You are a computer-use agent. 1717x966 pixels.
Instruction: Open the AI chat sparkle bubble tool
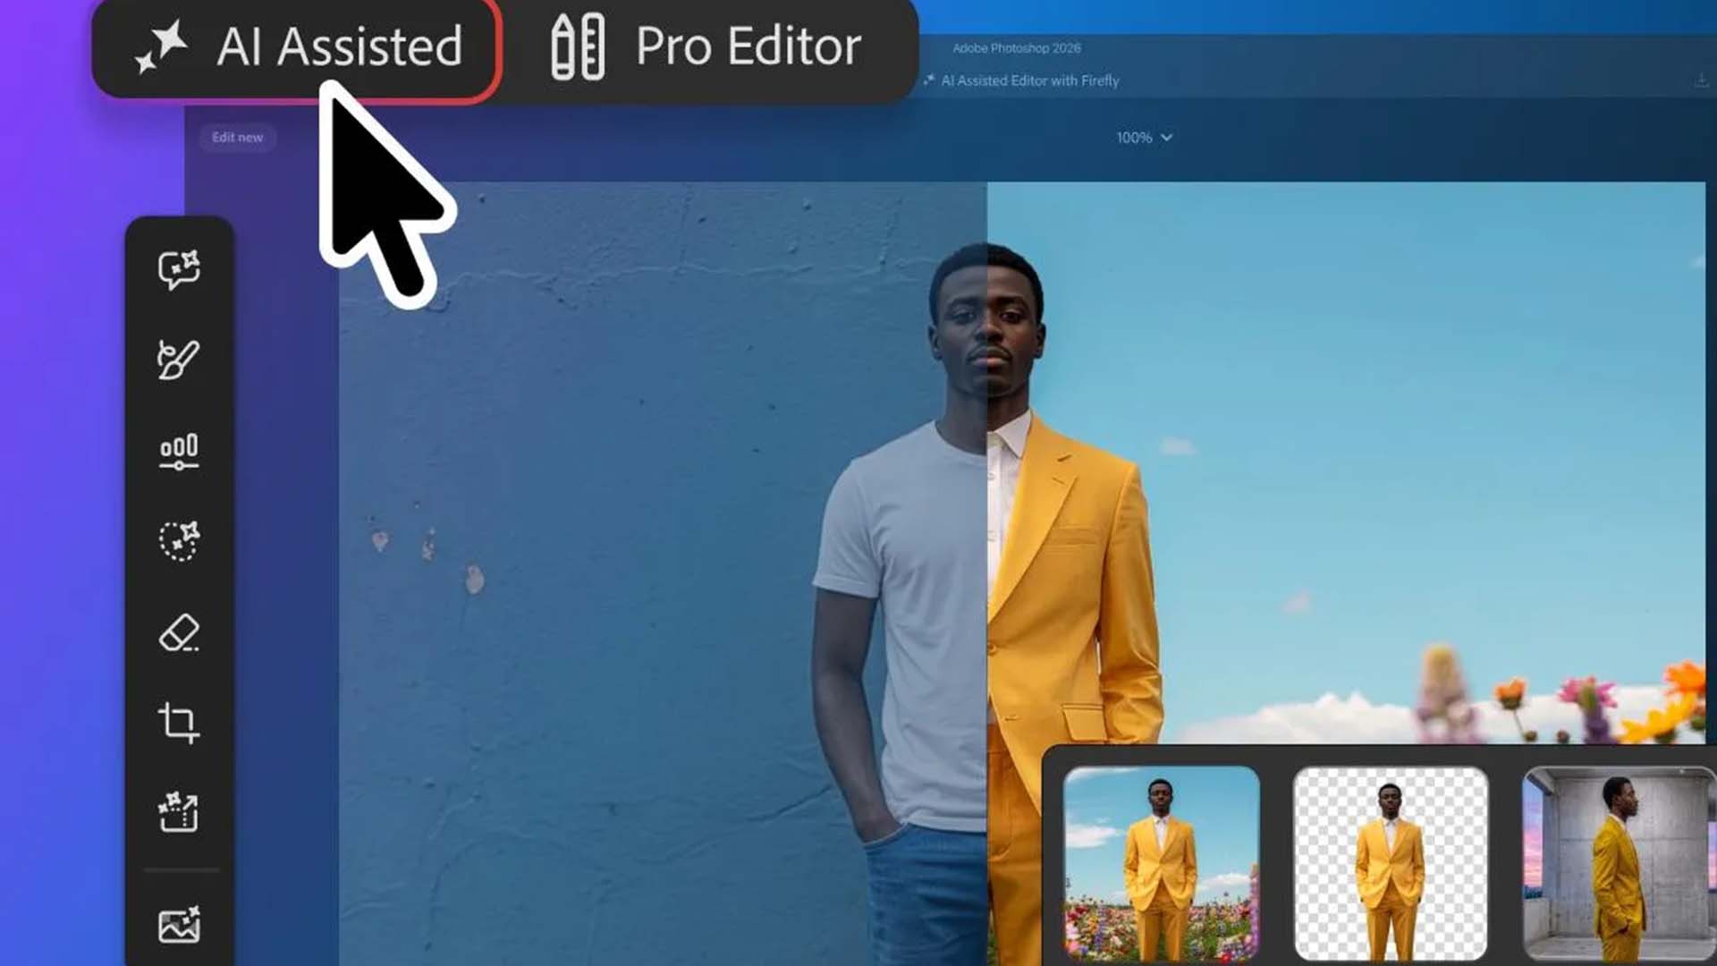pos(179,270)
